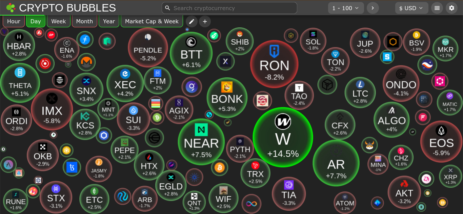Open the CRYPTO BUBBLES title link

[x=67, y=8]
